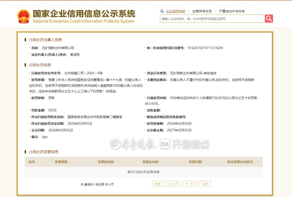Focus the enterprise name search input field
The image size is (292, 197).
coord(212,19)
